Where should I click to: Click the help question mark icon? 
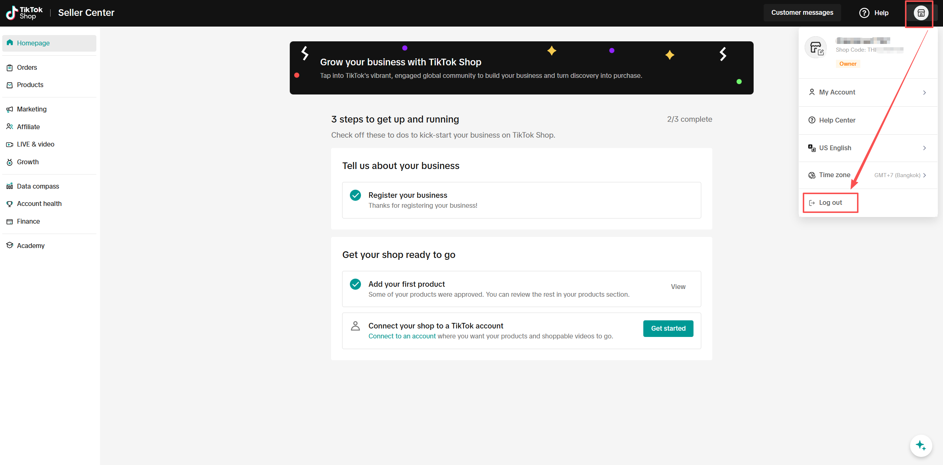(x=864, y=13)
